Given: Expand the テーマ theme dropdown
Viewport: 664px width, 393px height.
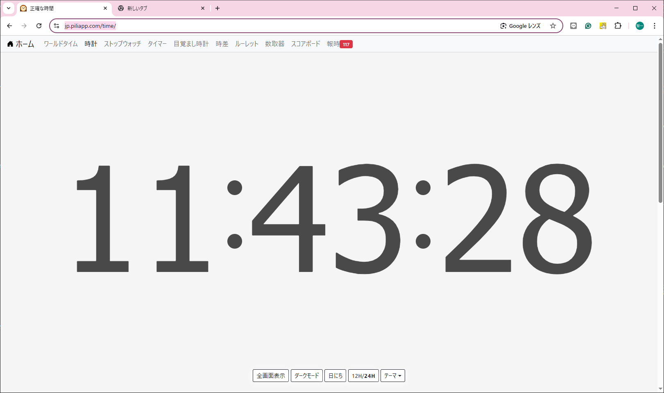Looking at the screenshot, I should click(x=392, y=375).
